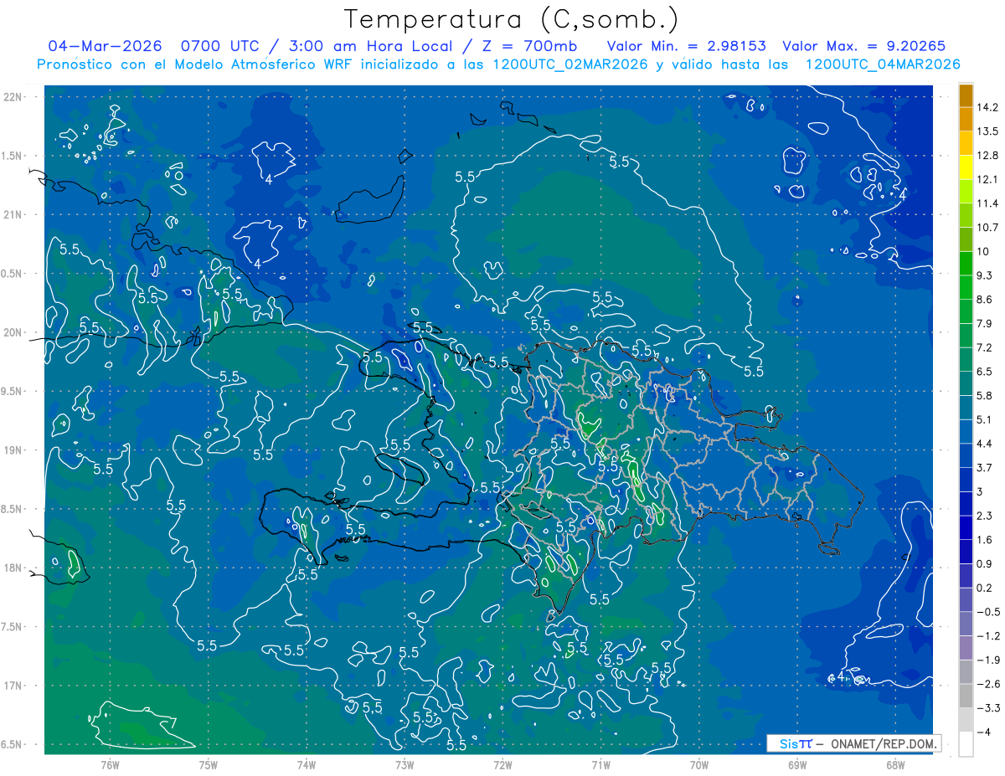1005x776 pixels.
Task: Click the 6.5 value on the color scale
Action: (x=985, y=372)
